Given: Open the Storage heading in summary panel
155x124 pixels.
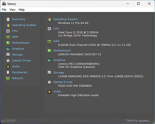Looking at the screenshot, I should (58, 73).
